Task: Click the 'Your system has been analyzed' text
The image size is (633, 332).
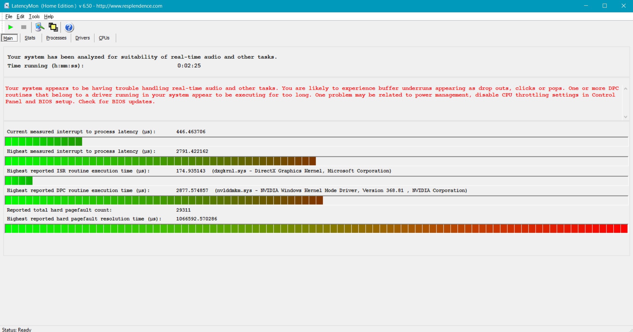Action: coord(142,57)
